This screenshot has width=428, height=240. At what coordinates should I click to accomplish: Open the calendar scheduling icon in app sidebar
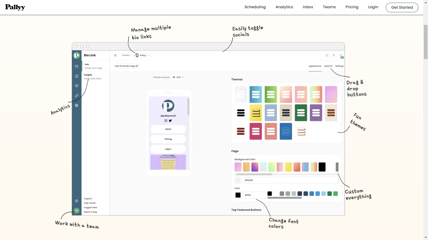click(77, 66)
